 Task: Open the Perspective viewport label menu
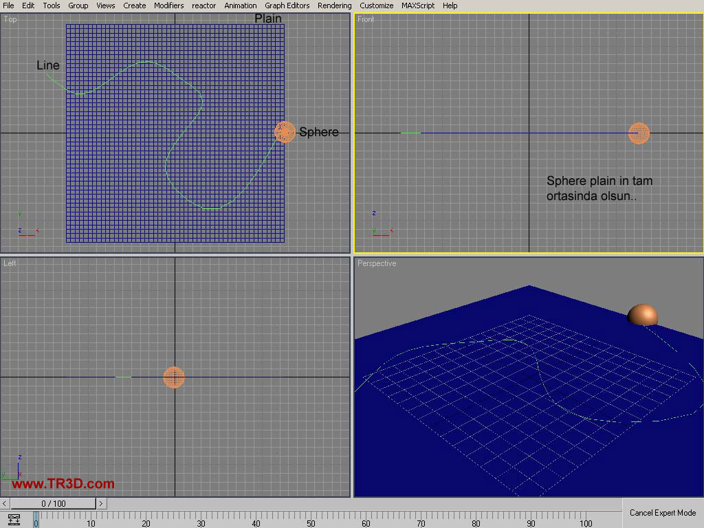(377, 263)
